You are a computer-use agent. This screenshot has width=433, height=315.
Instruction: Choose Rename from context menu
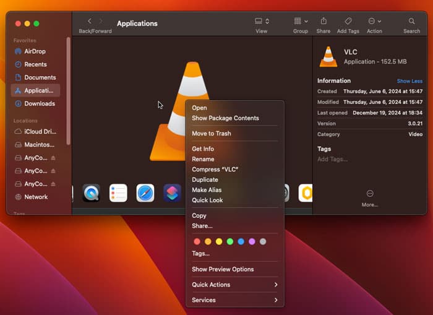(x=234, y=159)
